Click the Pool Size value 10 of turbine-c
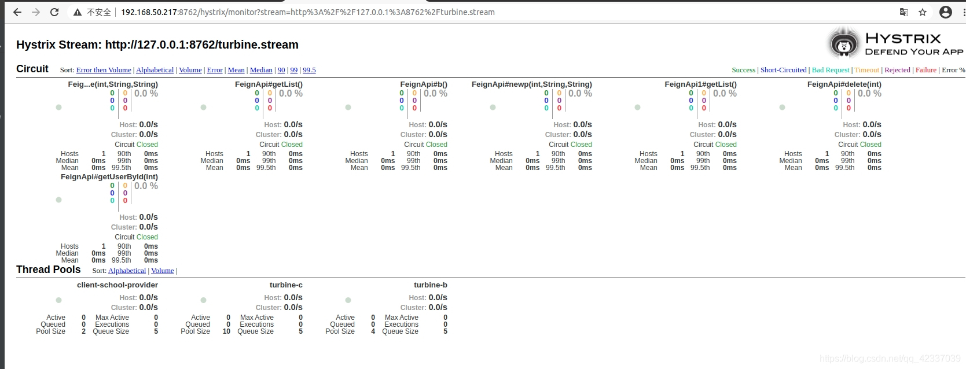This screenshot has width=966, height=369. [226, 331]
